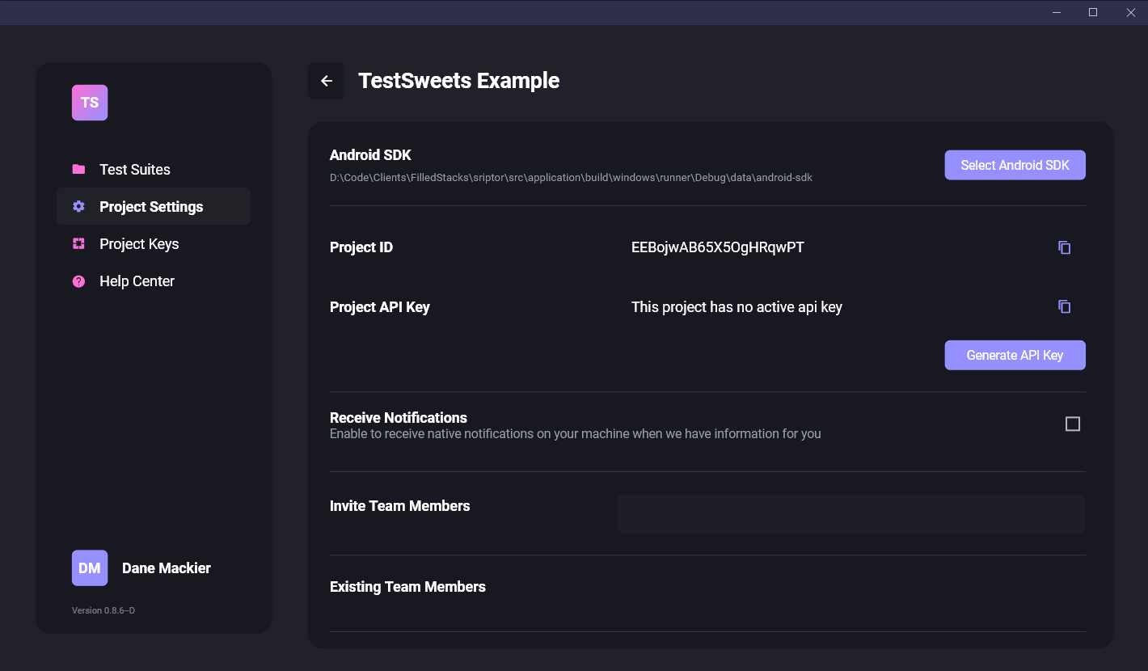This screenshot has width=1148, height=671.
Task: Copy the Project ID to clipboard
Action: tap(1064, 247)
